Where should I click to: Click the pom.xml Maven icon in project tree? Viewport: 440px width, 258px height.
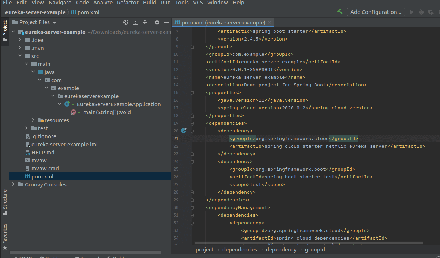click(27, 177)
